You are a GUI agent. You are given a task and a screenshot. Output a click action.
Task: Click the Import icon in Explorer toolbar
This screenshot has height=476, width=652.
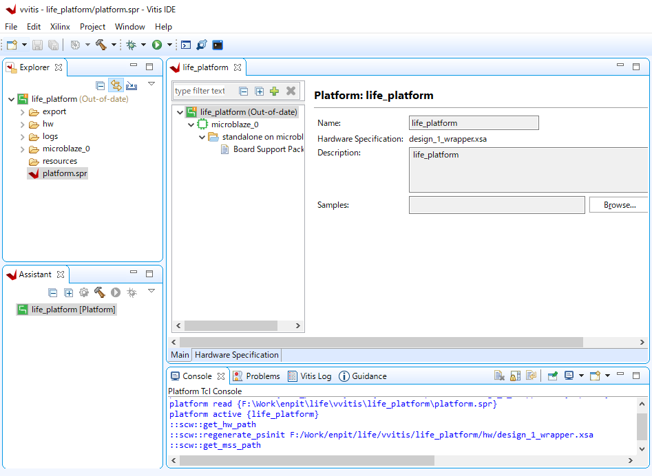(x=132, y=85)
